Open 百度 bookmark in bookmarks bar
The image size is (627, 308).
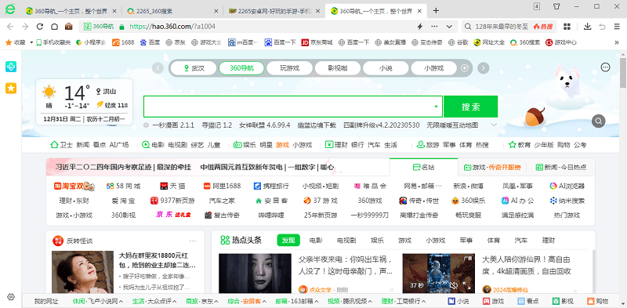tap(150, 42)
